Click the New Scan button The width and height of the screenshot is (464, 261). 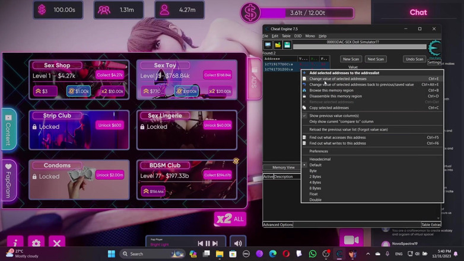point(351,59)
